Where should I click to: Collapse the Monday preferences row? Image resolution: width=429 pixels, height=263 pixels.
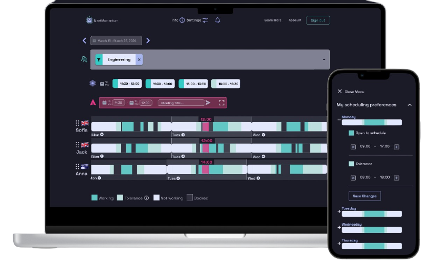339,120
